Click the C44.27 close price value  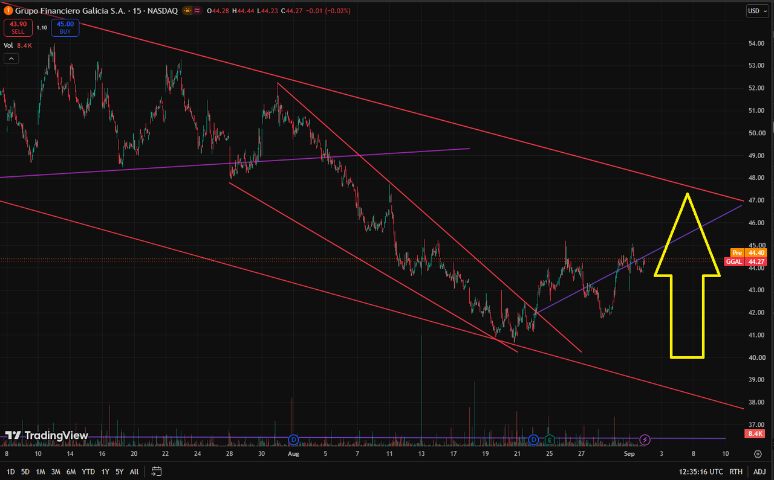coord(292,11)
